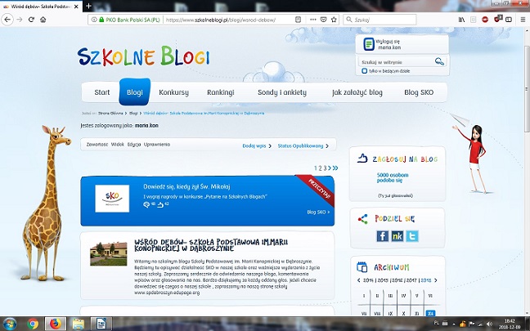530x331 pixels.
Task: Select the Blogi navigation tab
Action: coord(134,92)
